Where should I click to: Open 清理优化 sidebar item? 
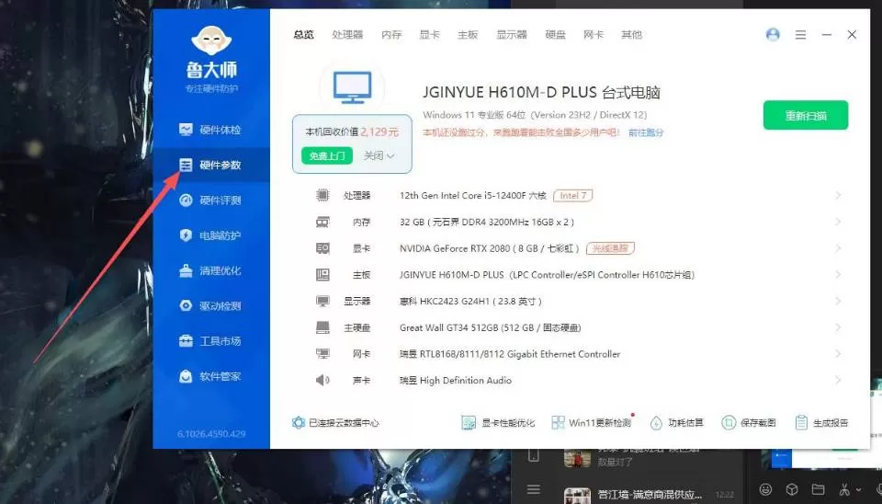210,271
